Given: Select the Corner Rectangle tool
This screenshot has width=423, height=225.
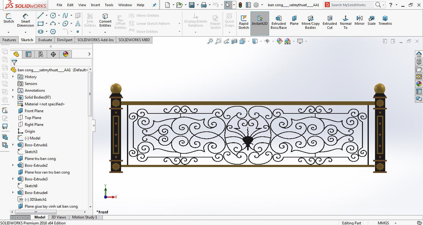Looking at the screenshot, I should 41,24.
